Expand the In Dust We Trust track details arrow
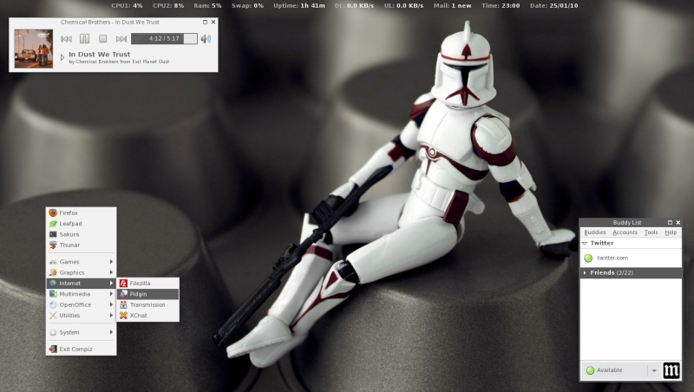The width and height of the screenshot is (694, 392). tap(62, 57)
